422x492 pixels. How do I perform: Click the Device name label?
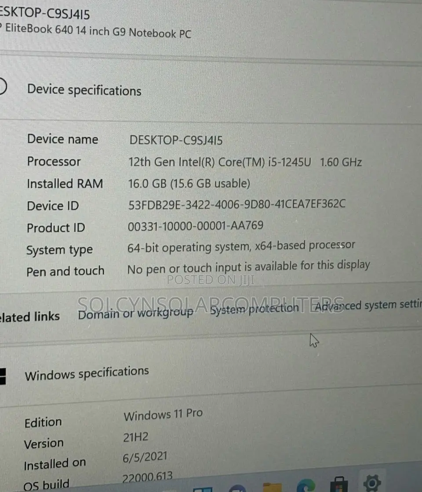click(63, 139)
